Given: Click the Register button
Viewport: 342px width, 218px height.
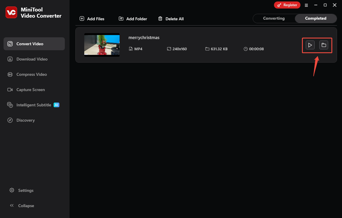Looking at the screenshot, I should pyautogui.click(x=287, y=5).
